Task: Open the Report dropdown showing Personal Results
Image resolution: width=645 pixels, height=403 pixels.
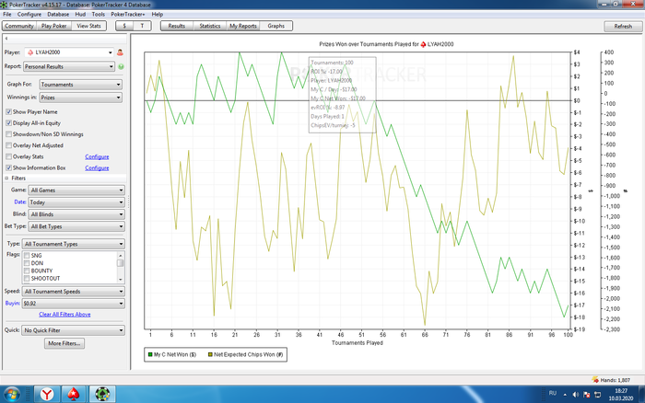Action: point(69,66)
